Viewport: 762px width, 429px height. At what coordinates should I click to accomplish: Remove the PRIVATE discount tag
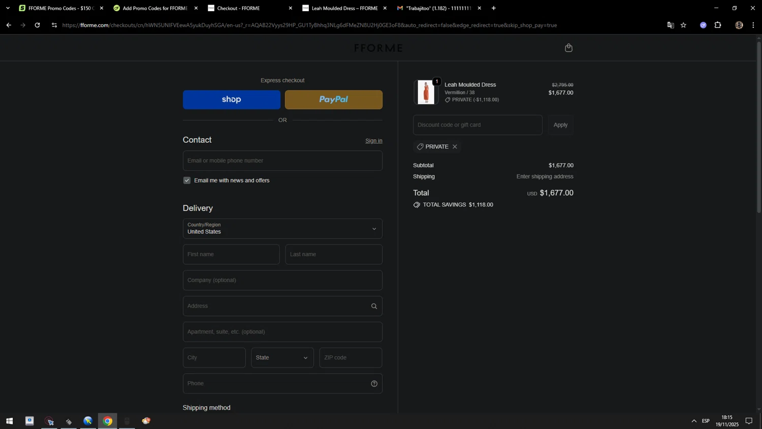tap(455, 146)
